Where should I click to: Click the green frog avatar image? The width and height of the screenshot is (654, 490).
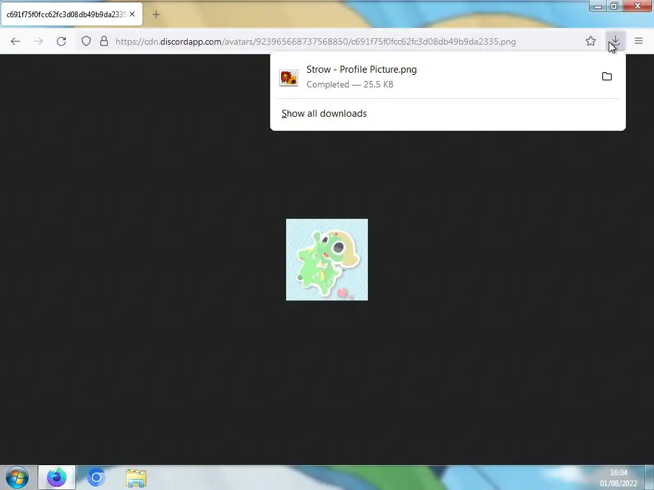point(327,260)
